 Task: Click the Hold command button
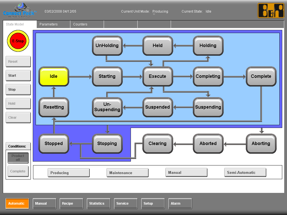click(x=18, y=104)
